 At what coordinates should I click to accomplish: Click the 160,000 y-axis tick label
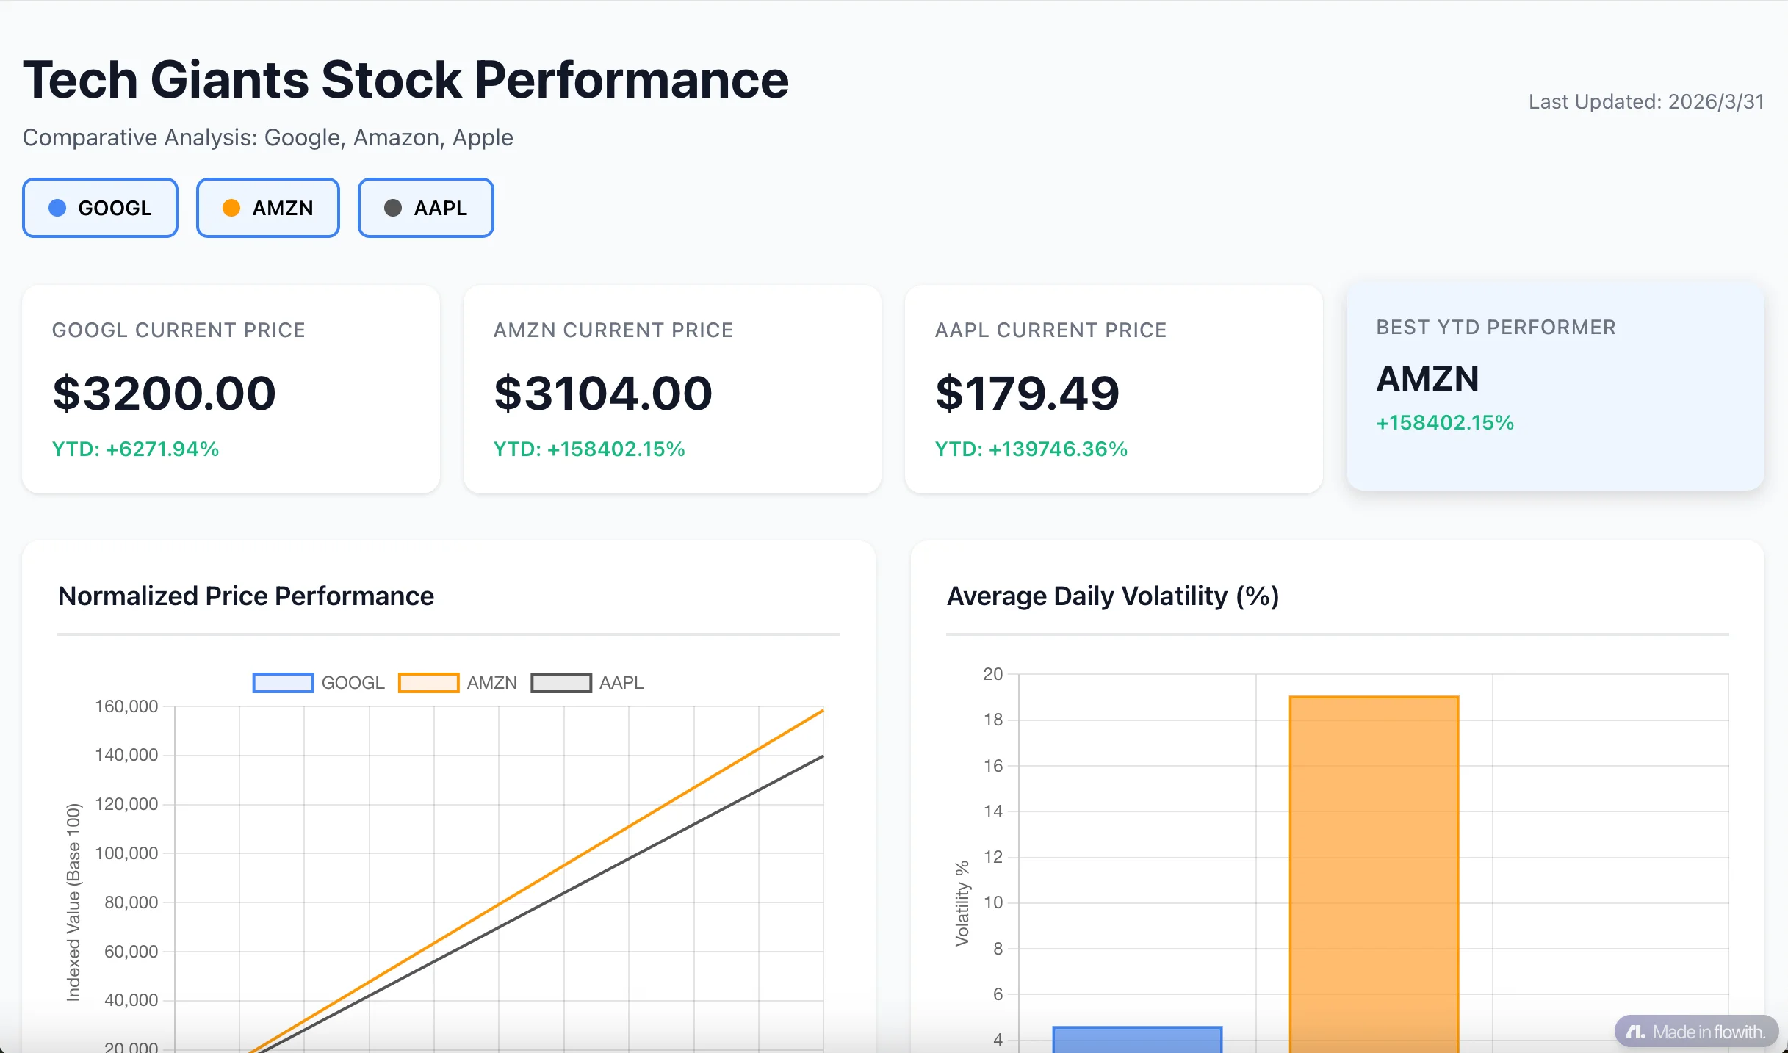pyautogui.click(x=126, y=706)
